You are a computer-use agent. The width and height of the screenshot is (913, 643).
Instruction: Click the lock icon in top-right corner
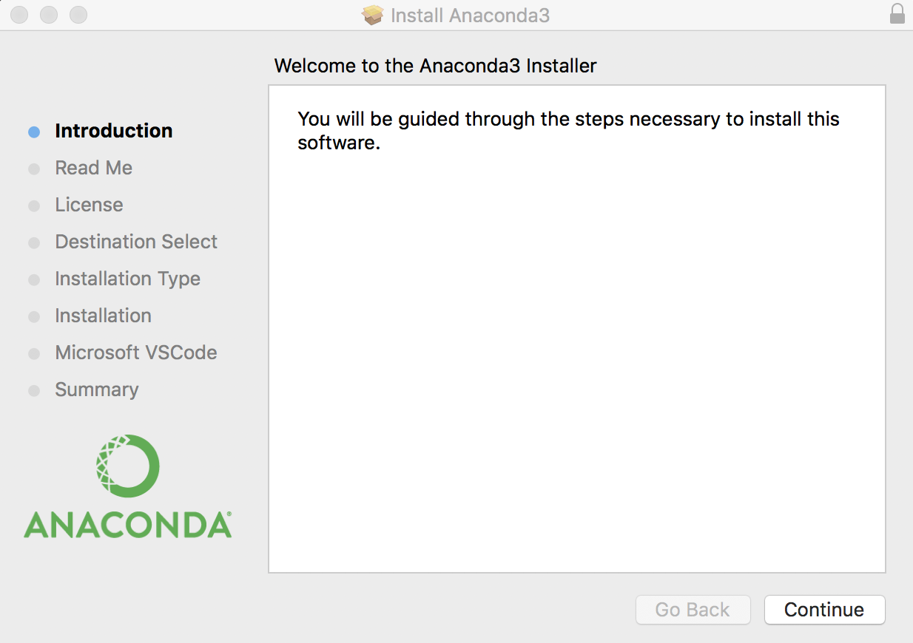click(x=896, y=15)
